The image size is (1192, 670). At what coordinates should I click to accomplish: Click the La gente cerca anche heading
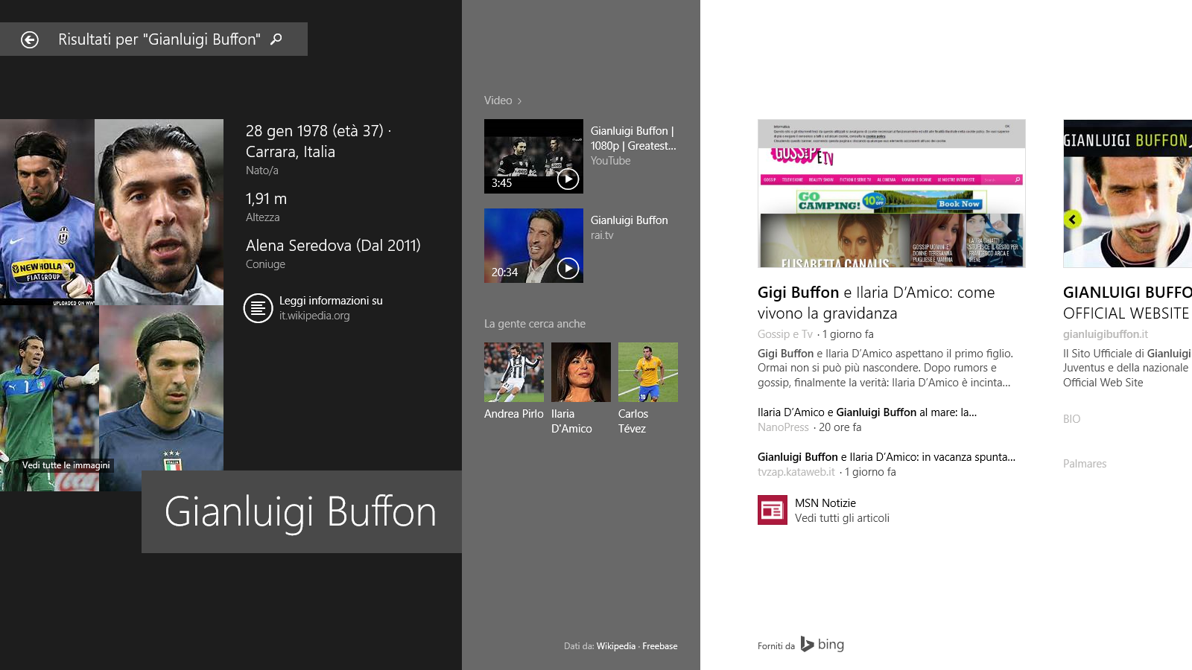(x=535, y=324)
